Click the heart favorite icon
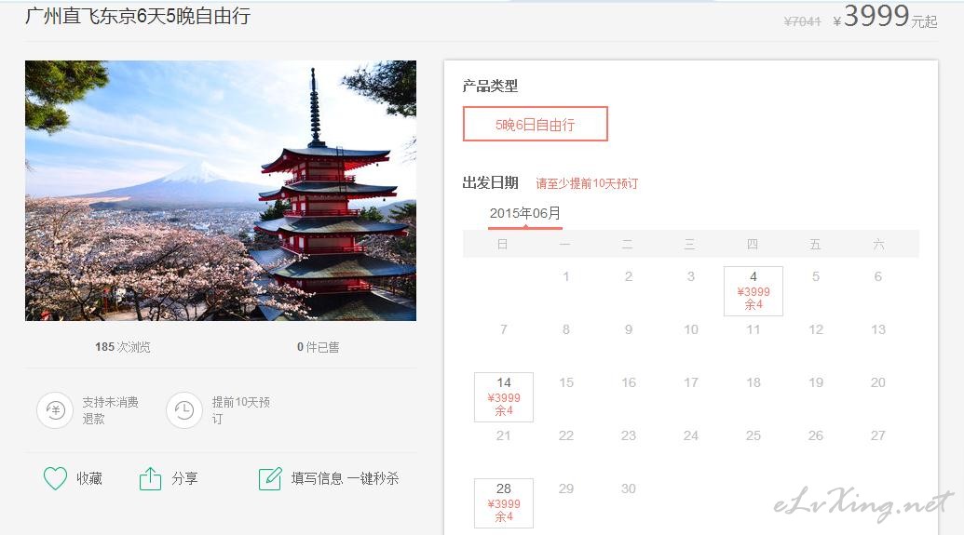 55,478
